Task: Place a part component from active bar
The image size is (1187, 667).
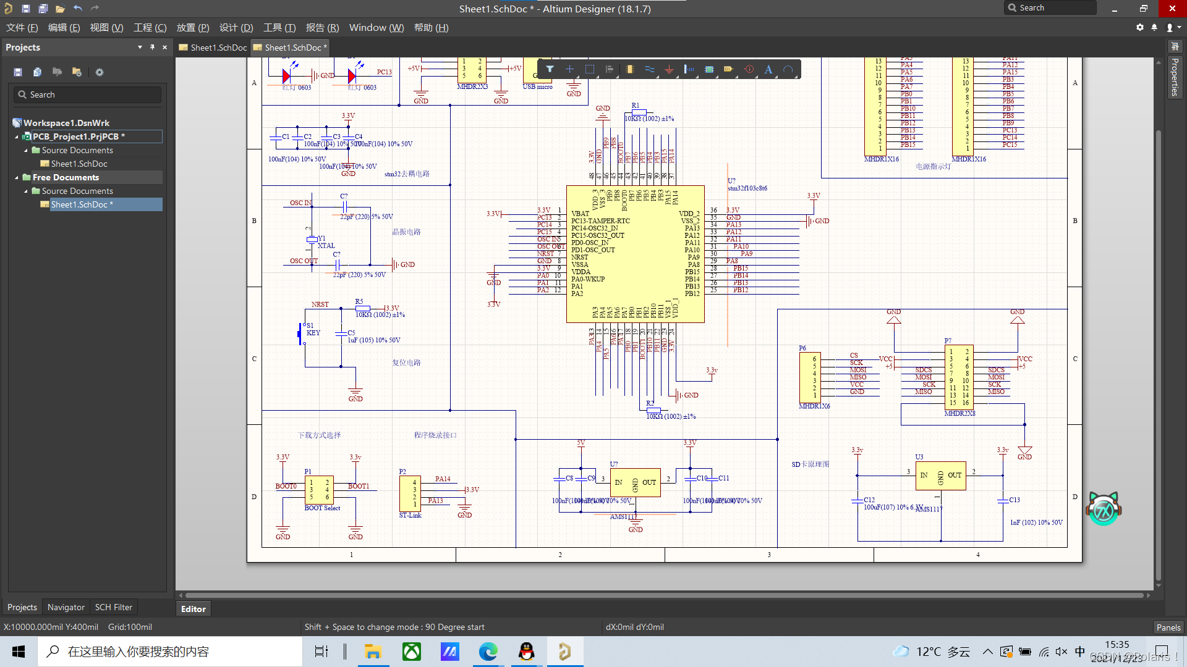Action: pos(629,69)
